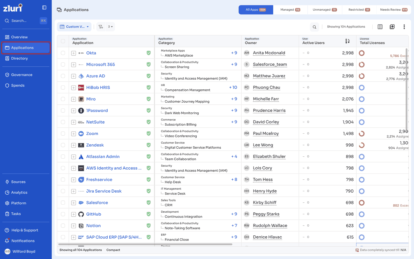Collapse the sidebar using the panel icon
The width and height of the screenshot is (414, 259).
(x=44, y=7)
